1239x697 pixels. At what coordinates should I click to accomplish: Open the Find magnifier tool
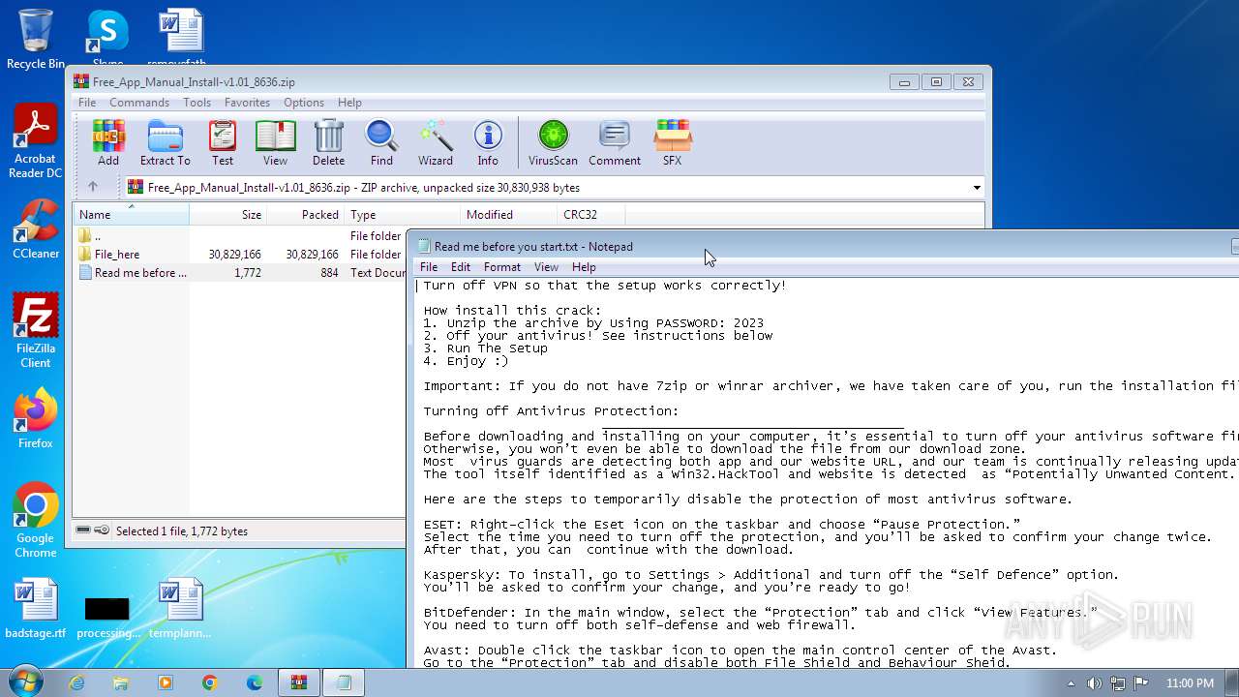point(381,142)
